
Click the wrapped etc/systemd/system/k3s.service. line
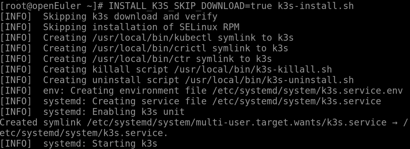pyautogui.click(x=84, y=133)
